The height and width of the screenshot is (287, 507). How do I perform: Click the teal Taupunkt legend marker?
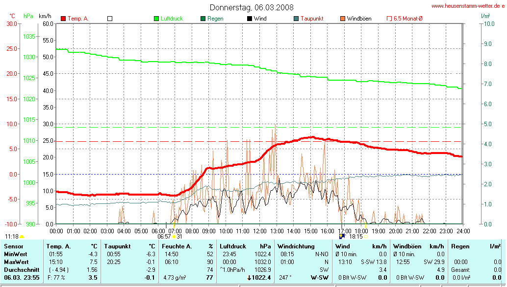click(x=296, y=19)
